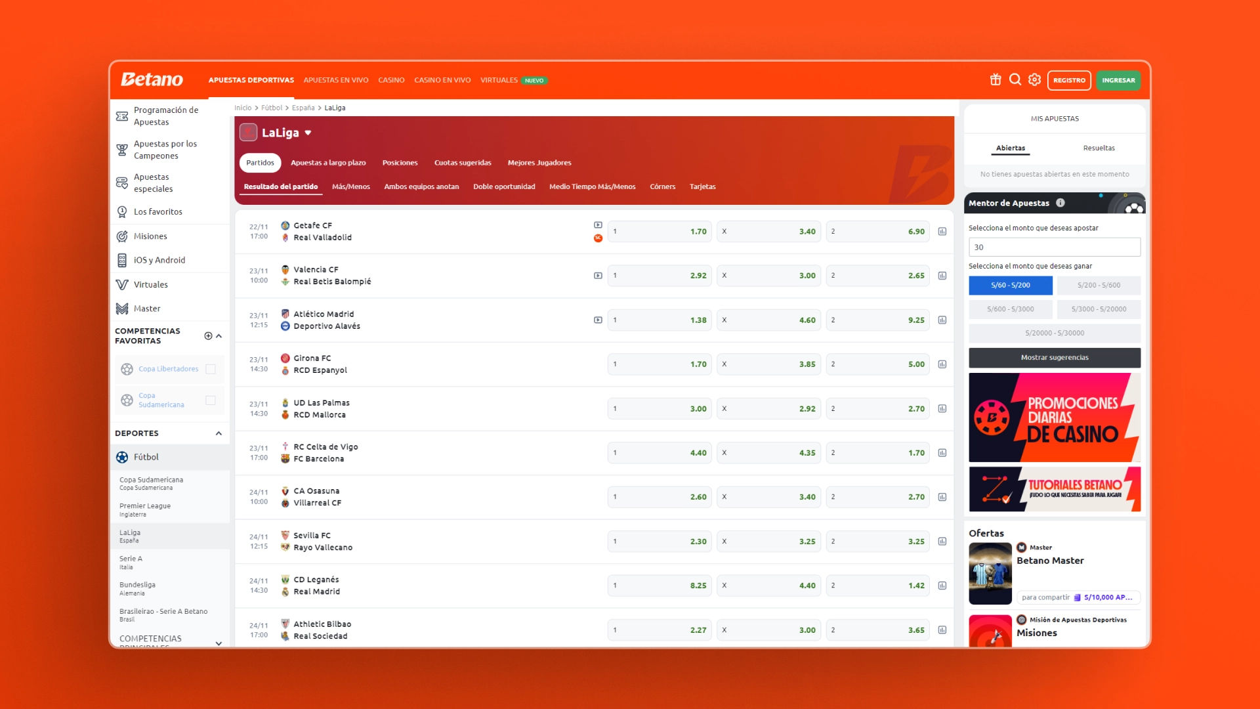The height and width of the screenshot is (709, 1260).
Task: Open the Posiciones tab
Action: point(400,163)
